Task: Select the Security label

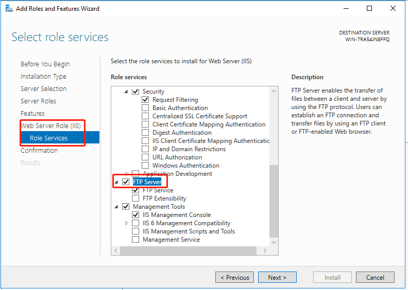Action: point(154,92)
